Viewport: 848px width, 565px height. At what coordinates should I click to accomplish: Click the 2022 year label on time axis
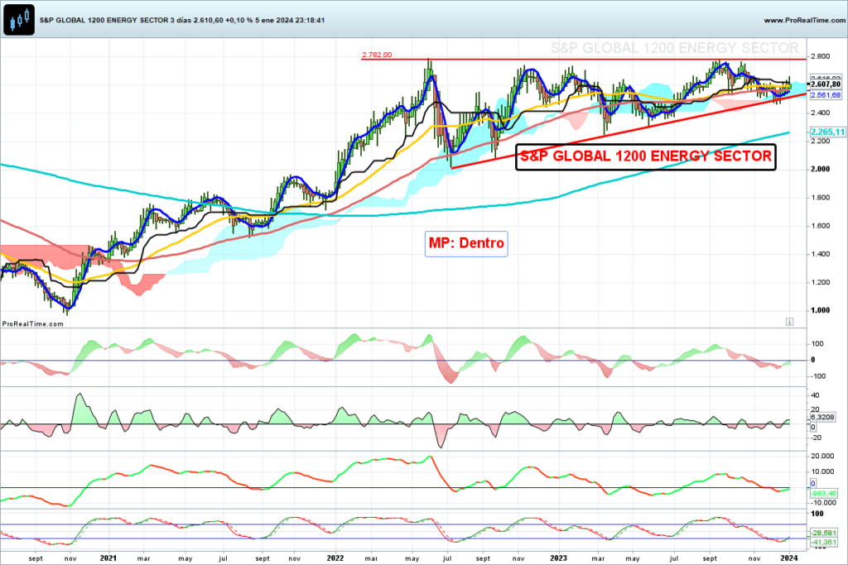tap(335, 558)
